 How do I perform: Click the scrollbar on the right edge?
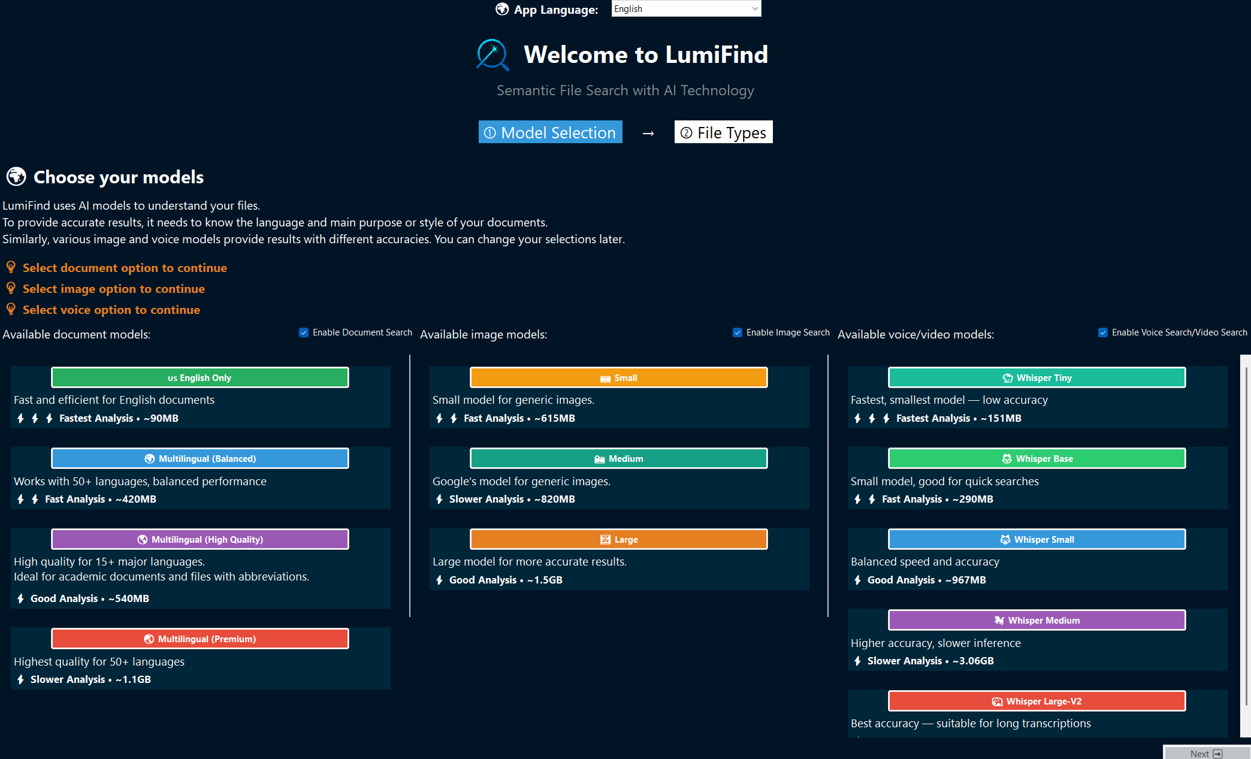(x=1245, y=539)
